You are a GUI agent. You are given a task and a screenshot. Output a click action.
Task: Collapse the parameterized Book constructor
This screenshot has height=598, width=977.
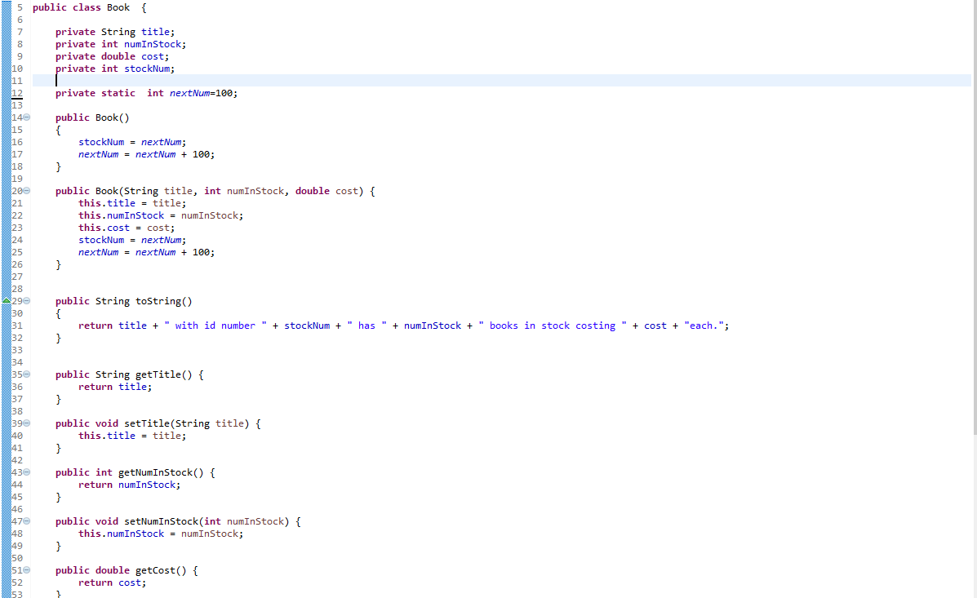click(26, 190)
